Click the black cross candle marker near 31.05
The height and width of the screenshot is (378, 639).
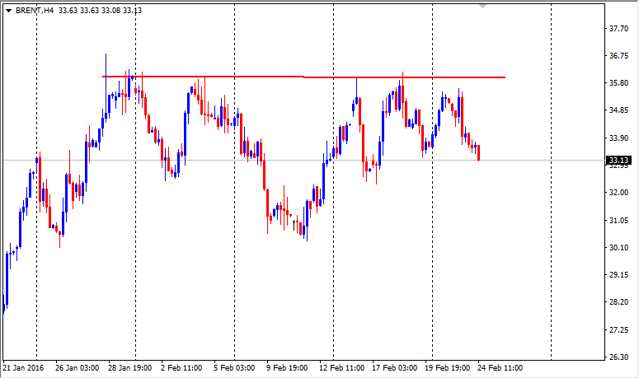click(294, 224)
